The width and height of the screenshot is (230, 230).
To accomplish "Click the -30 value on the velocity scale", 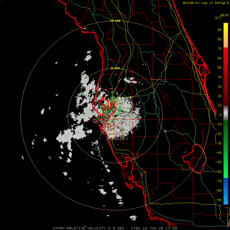I will tap(218, 143).
